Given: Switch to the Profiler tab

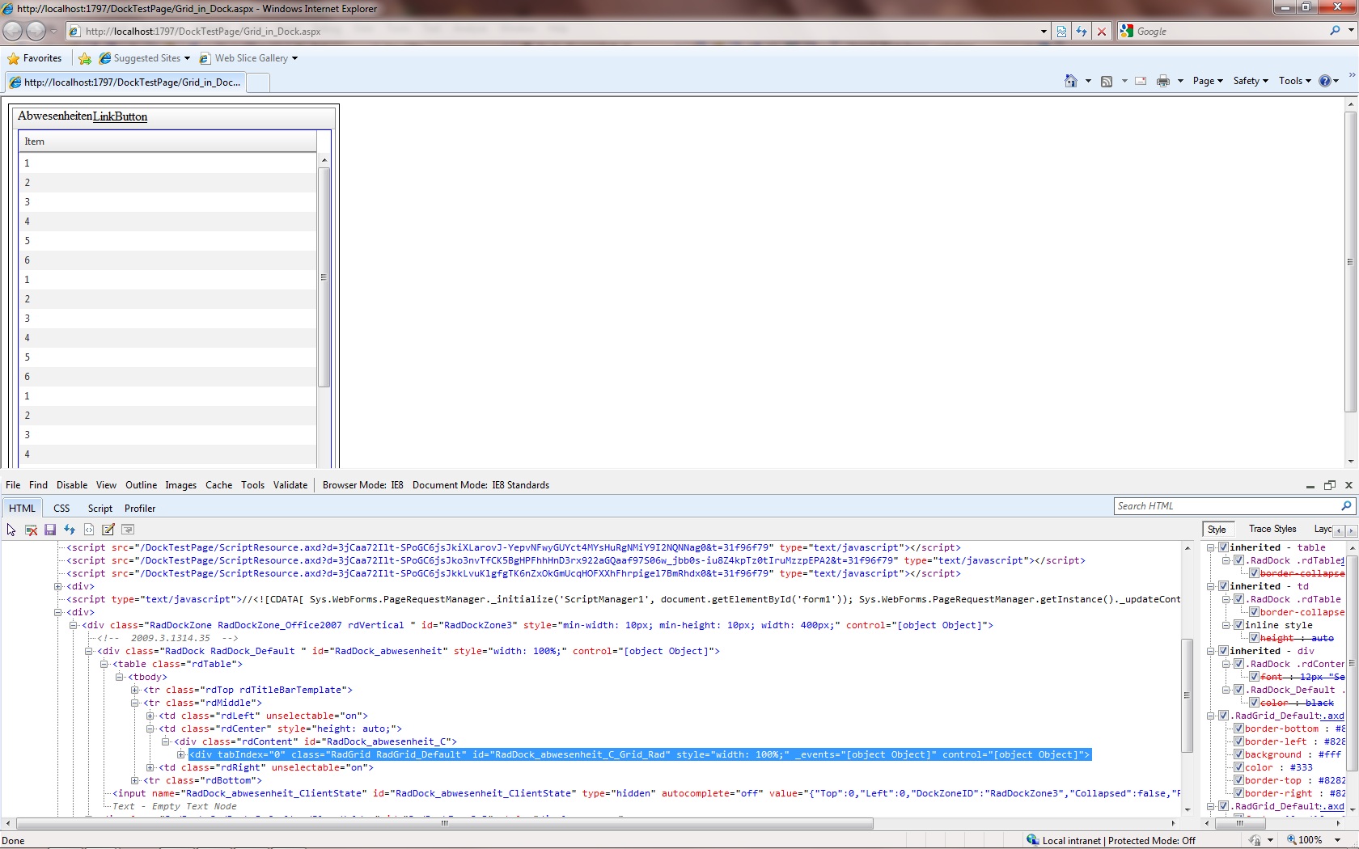Looking at the screenshot, I should (140, 509).
